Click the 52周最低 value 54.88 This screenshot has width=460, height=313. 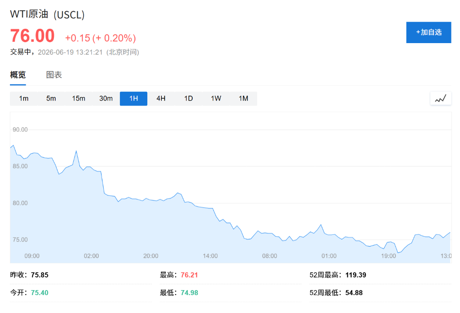coord(354,293)
